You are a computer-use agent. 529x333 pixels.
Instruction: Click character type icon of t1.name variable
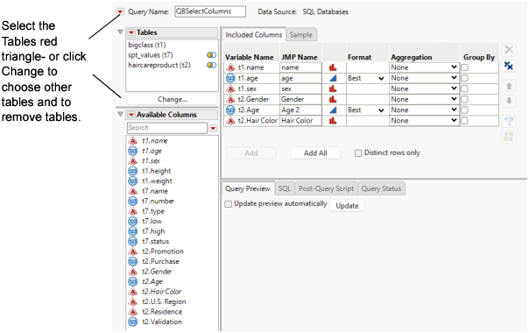[230, 67]
